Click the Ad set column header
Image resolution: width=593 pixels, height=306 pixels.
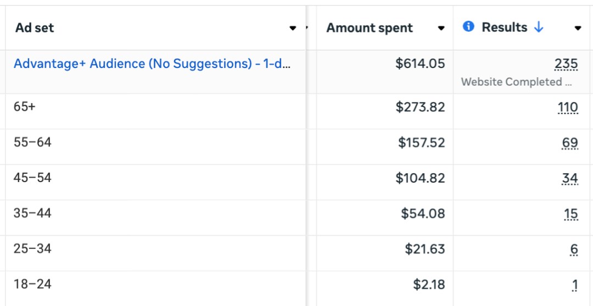point(35,28)
